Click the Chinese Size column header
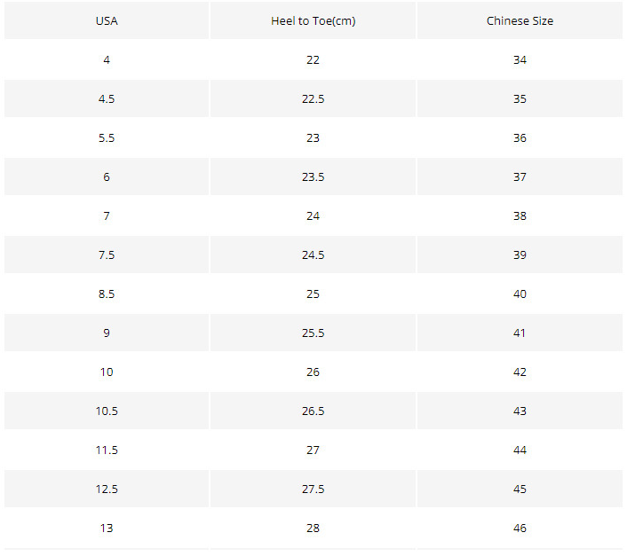Image resolution: width=643 pixels, height=556 pixels. 520,21
